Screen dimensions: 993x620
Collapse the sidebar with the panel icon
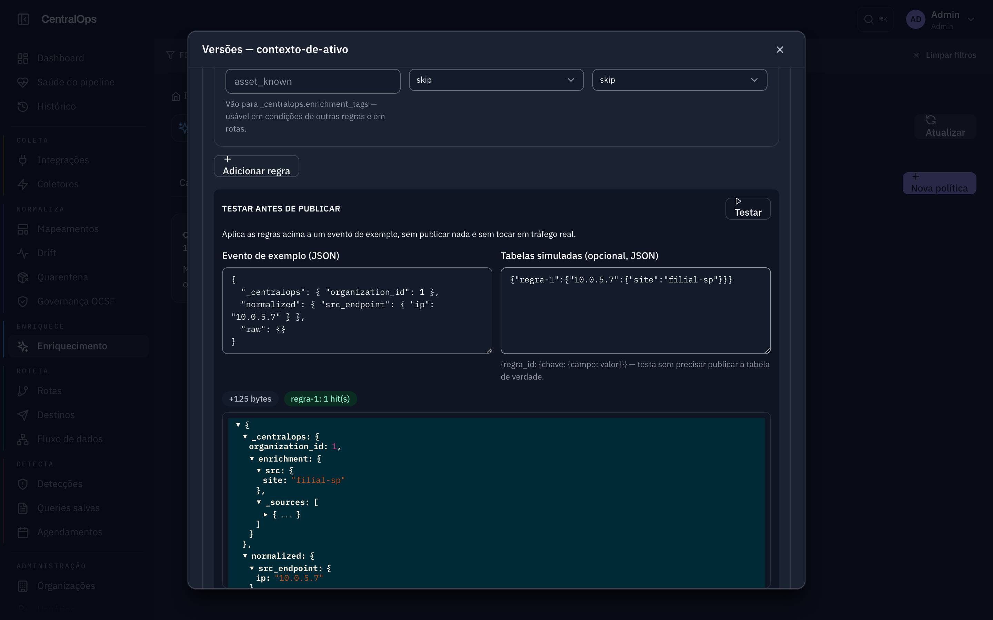(x=23, y=19)
